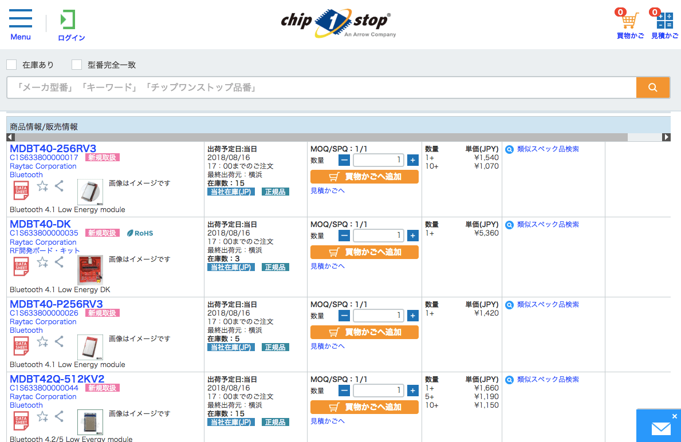
Task: Decrease quantity for MDBT40-P256RV3
Action: pos(344,315)
